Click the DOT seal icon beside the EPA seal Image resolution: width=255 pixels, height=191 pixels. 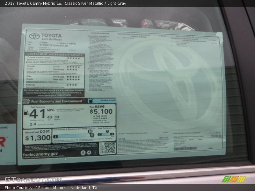(89, 153)
